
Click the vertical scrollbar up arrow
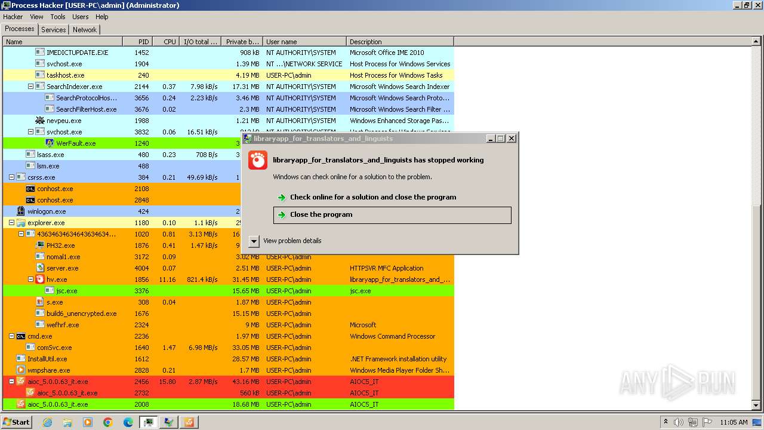point(756,42)
